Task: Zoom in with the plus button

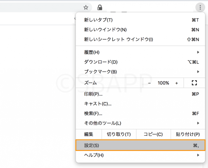Action: (x=177, y=83)
